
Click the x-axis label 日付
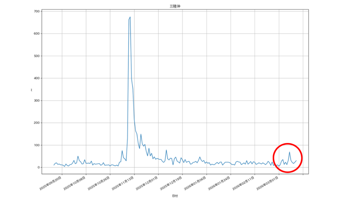[x=174, y=196]
